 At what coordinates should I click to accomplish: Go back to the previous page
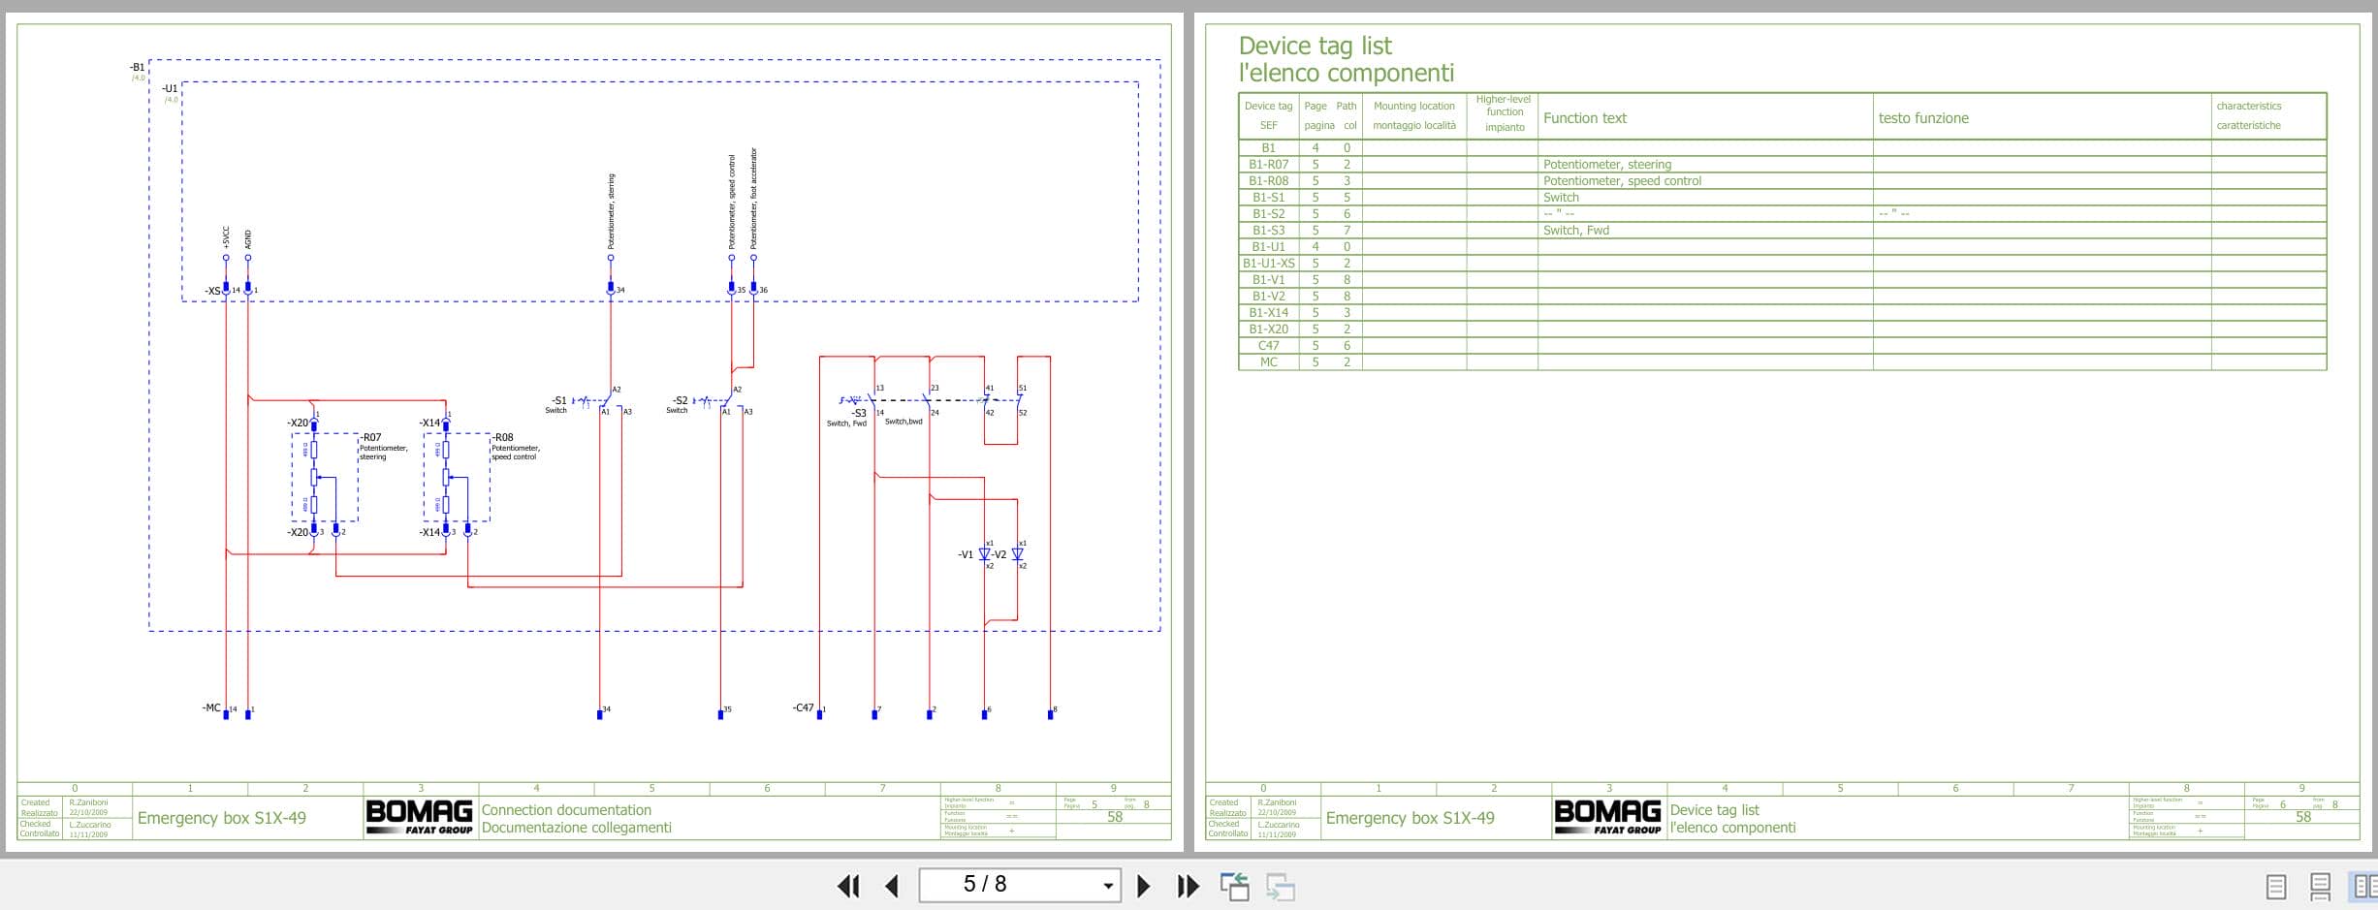click(889, 885)
